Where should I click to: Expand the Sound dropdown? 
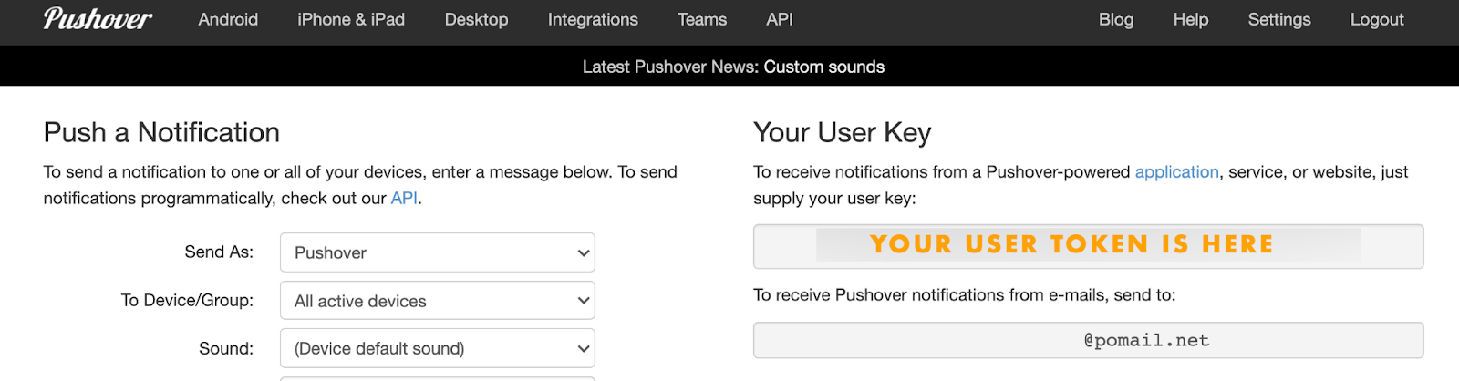(438, 348)
